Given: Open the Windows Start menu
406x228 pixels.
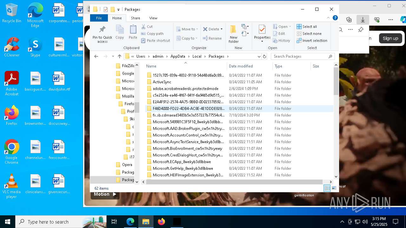Looking at the screenshot, I should tap(8, 222).
